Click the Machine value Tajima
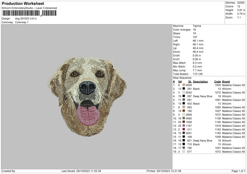The height and width of the screenshot is (174, 247). point(197,26)
